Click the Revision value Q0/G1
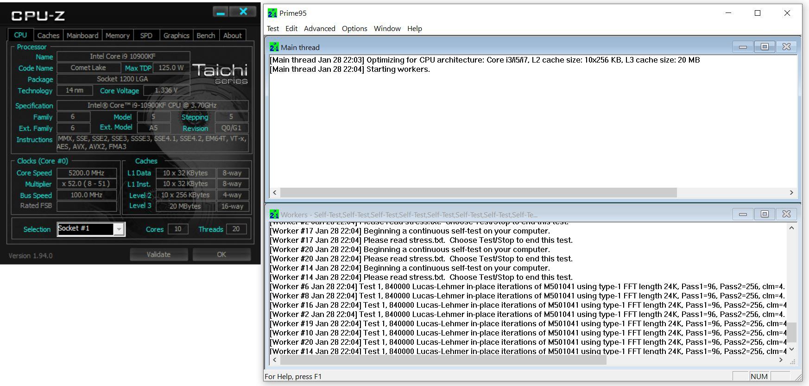 [x=231, y=128]
